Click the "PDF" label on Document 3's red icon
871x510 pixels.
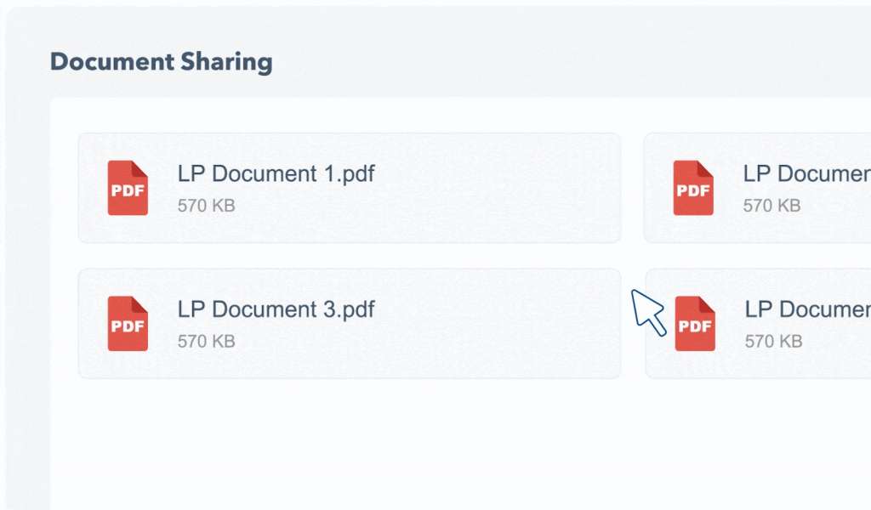point(128,327)
